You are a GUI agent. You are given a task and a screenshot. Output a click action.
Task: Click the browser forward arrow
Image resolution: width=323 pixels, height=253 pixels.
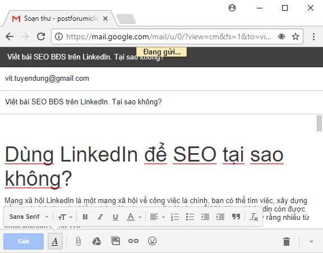(25, 36)
